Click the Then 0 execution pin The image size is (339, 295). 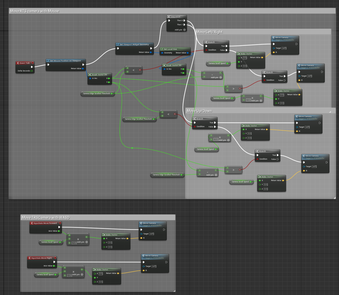[x=184, y=21]
